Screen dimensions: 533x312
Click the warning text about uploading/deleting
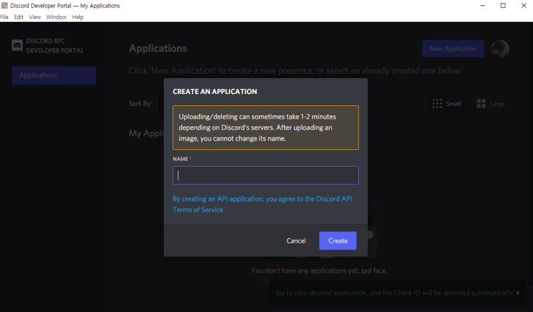pyautogui.click(x=257, y=127)
